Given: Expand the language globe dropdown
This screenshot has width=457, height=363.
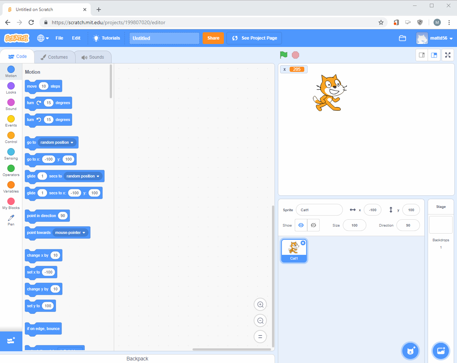Looking at the screenshot, I should click(43, 38).
